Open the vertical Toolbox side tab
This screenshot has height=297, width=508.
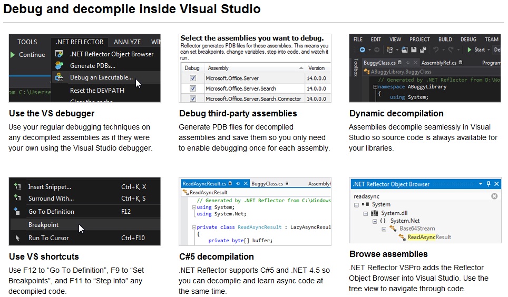(356, 67)
